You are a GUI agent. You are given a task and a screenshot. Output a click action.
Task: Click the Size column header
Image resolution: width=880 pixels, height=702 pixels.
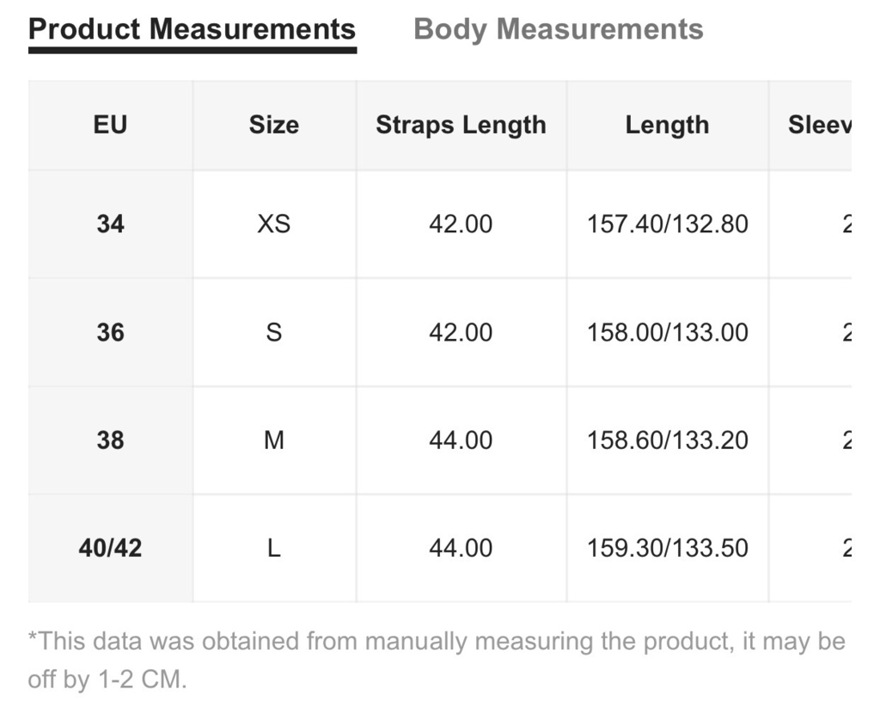point(274,126)
